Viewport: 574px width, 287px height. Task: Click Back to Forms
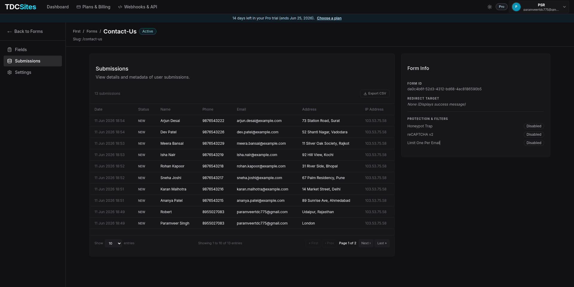pos(25,31)
